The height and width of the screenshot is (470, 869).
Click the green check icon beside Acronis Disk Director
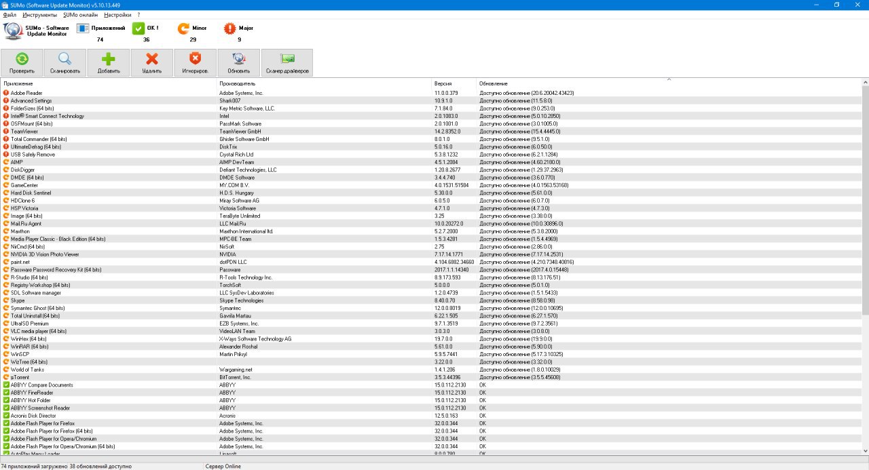[x=6, y=416]
